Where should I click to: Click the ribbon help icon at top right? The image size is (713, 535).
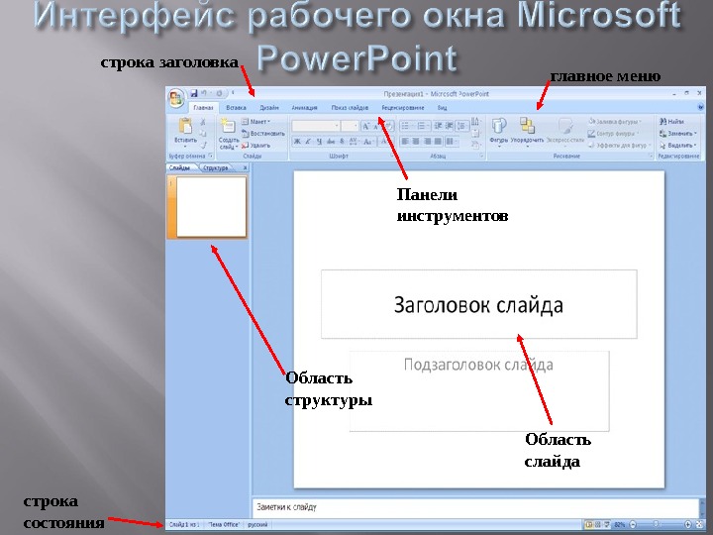(x=701, y=108)
